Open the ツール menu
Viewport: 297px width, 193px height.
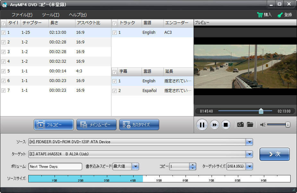click(50, 15)
